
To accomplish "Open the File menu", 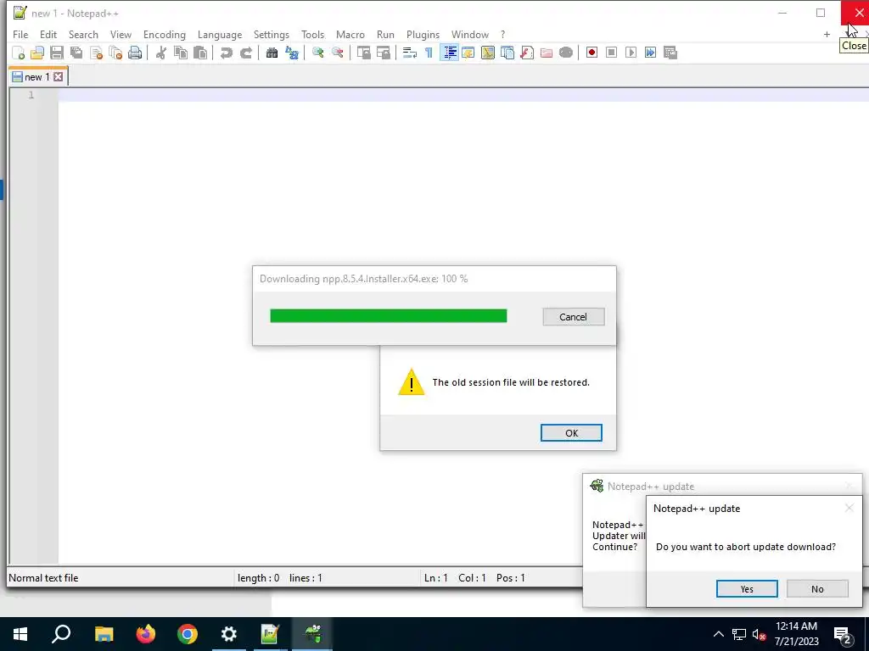I will (x=20, y=34).
